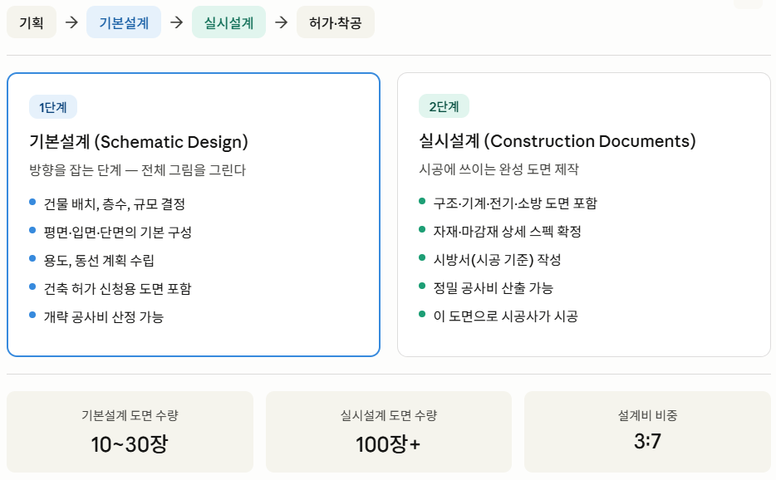
Task: Click the blue bullet beside 용도, 동선 계획 수립
Action: click(32, 258)
